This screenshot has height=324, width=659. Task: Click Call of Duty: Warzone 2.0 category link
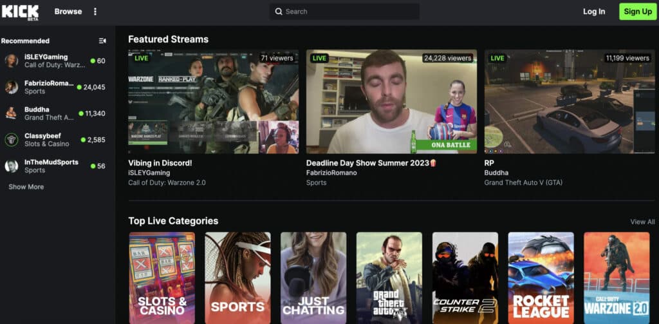pos(167,183)
